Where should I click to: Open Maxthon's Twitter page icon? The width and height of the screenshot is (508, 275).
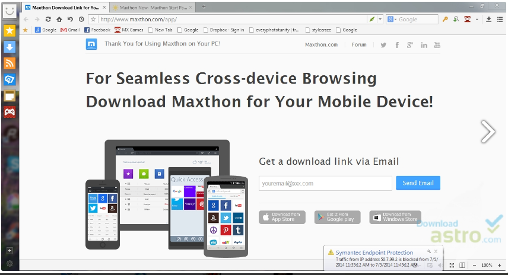tap(383, 45)
